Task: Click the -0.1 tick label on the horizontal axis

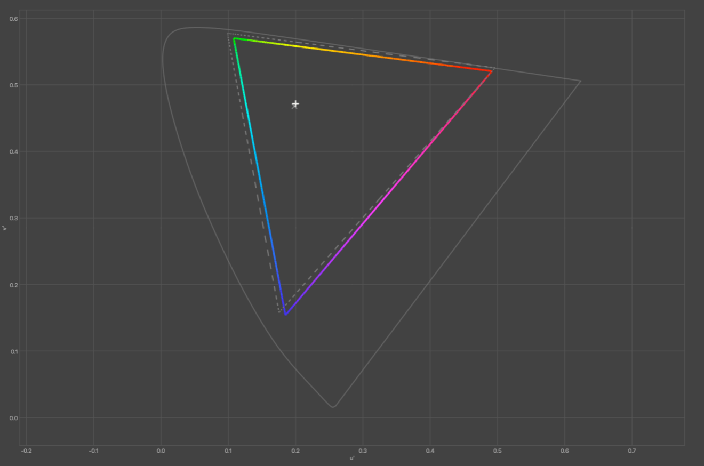Action: tap(93, 451)
